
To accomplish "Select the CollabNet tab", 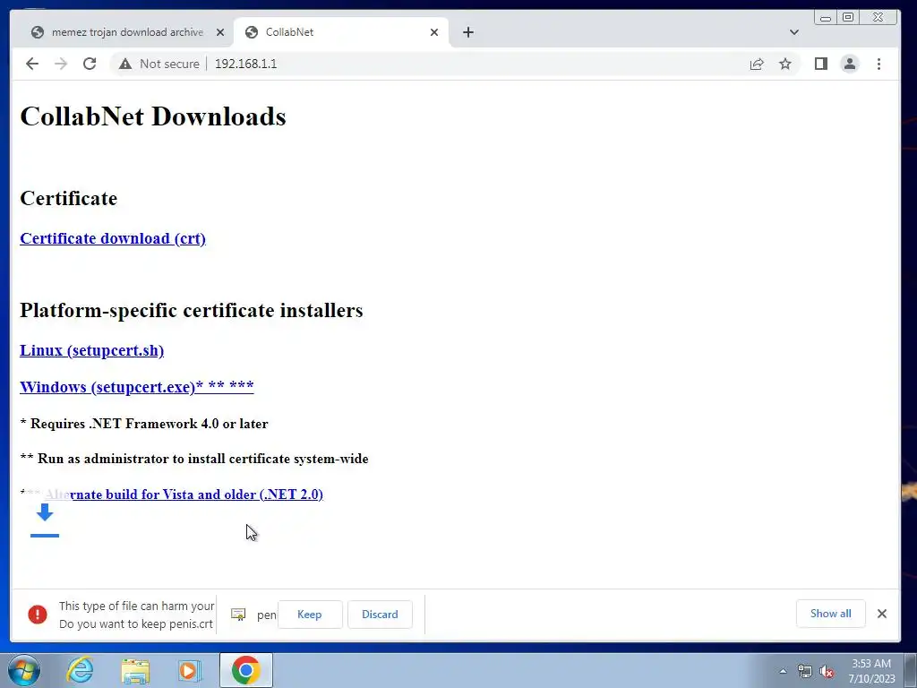I will (341, 32).
